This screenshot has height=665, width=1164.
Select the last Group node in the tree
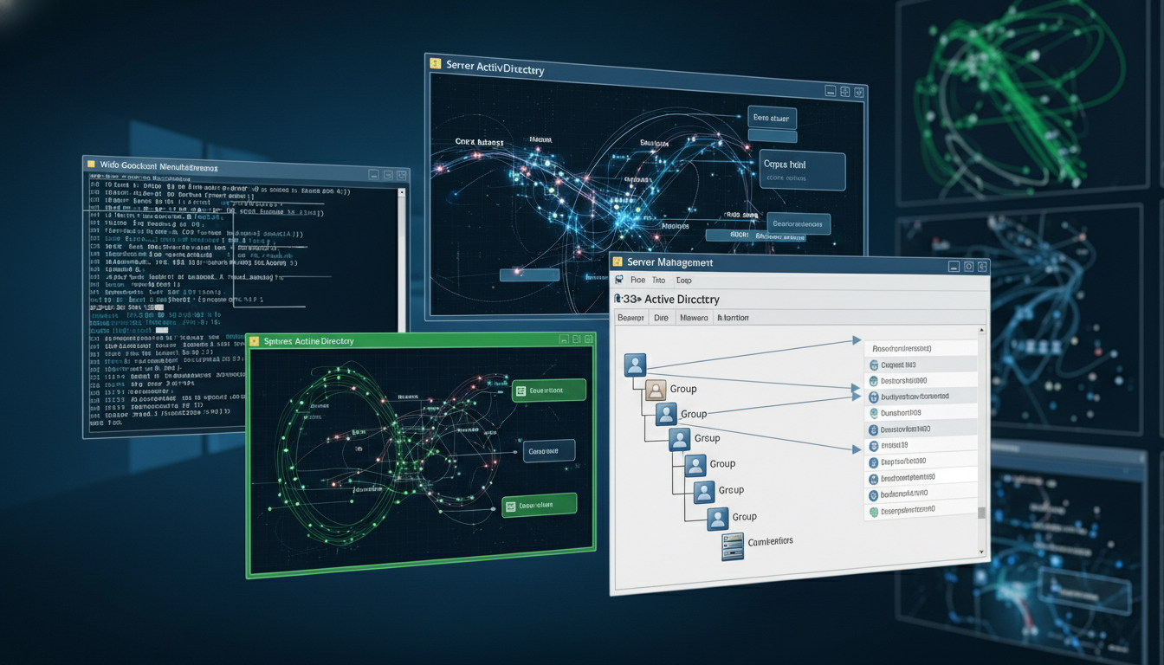[x=717, y=519]
